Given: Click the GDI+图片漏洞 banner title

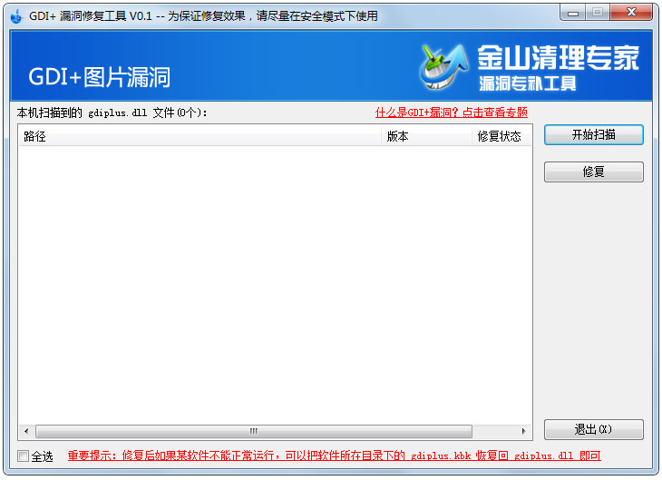Looking at the screenshot, I should tap(99, 77).
